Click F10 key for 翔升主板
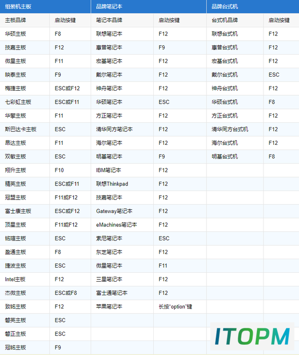Screen dimensions: 299x355 click(70, 170)
